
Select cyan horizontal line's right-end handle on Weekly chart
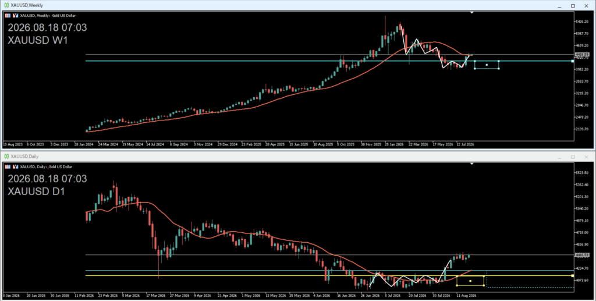pyautogui.click(x=573, y=61)
